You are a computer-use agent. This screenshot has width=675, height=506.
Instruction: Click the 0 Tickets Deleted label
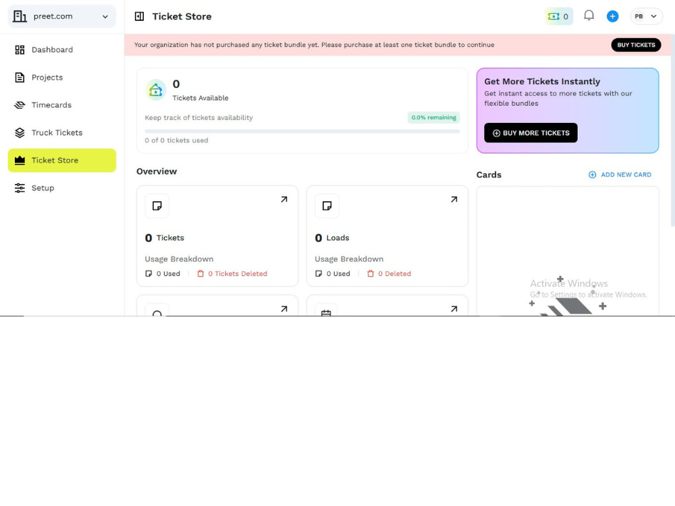(x=238, y=274)
